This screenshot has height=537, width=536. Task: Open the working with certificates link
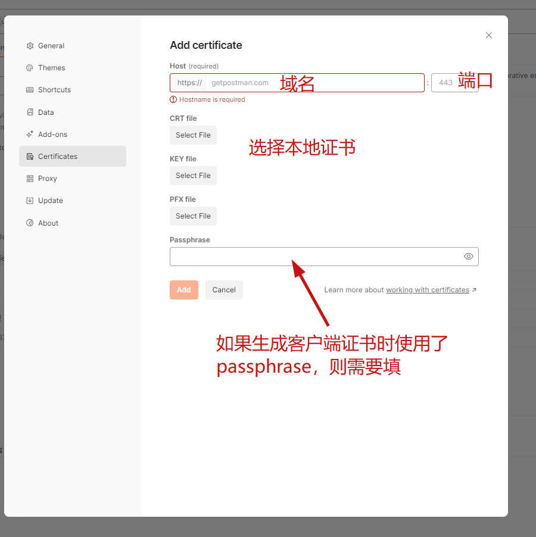point(427,289)
